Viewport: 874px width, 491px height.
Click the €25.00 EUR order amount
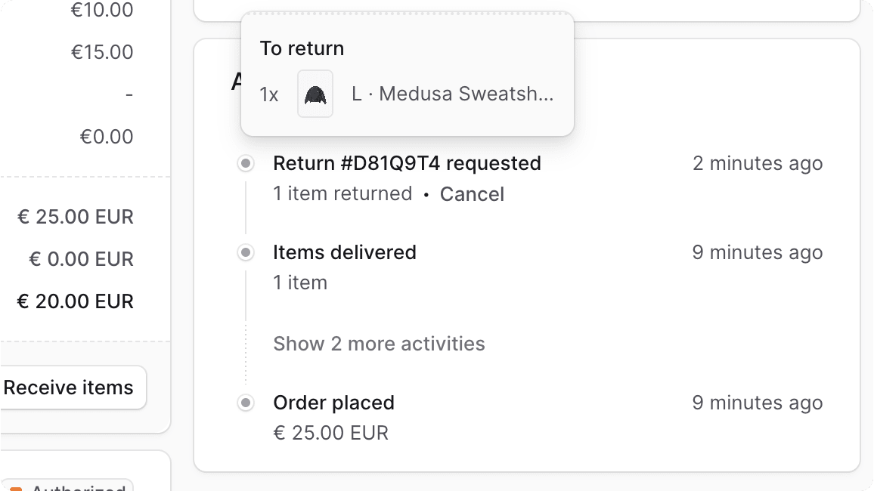tap(330, 433)
